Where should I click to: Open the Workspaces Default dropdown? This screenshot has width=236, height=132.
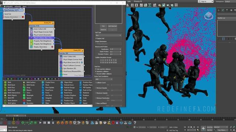[x=230, y=1]
